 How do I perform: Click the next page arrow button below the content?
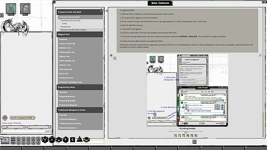tap(194, 142)
